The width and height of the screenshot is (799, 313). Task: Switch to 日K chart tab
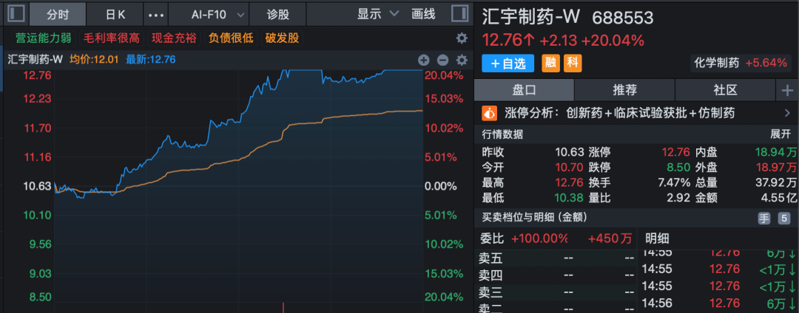115,15
